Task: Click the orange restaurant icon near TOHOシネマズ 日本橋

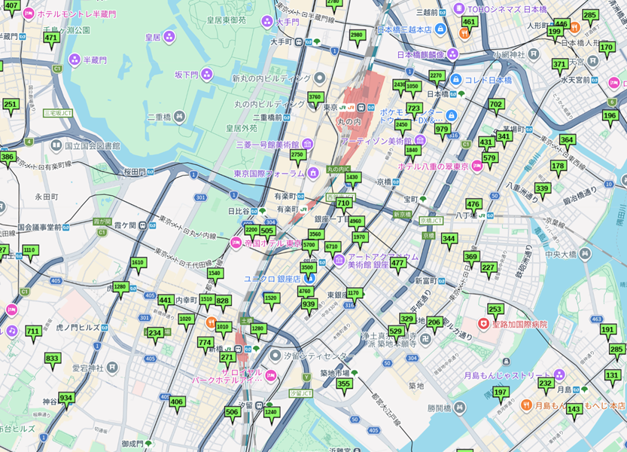Action: 464,33
